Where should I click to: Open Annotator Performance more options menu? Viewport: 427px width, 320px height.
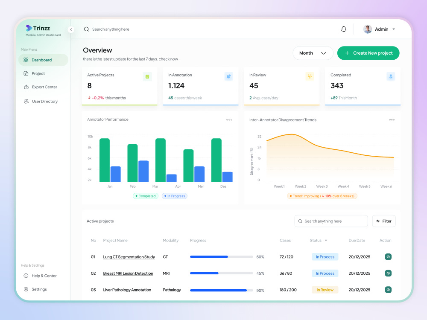point(229,120)
